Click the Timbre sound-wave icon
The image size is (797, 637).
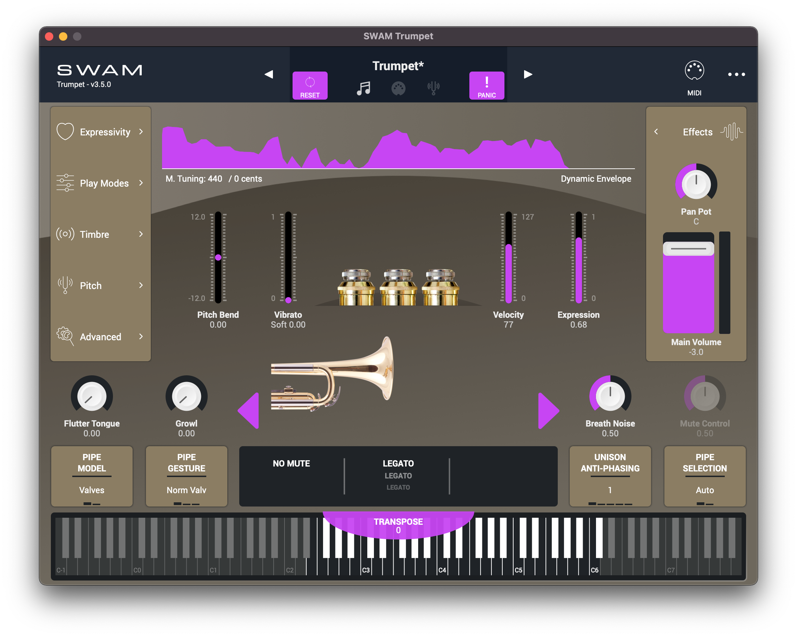pos(65,234)
